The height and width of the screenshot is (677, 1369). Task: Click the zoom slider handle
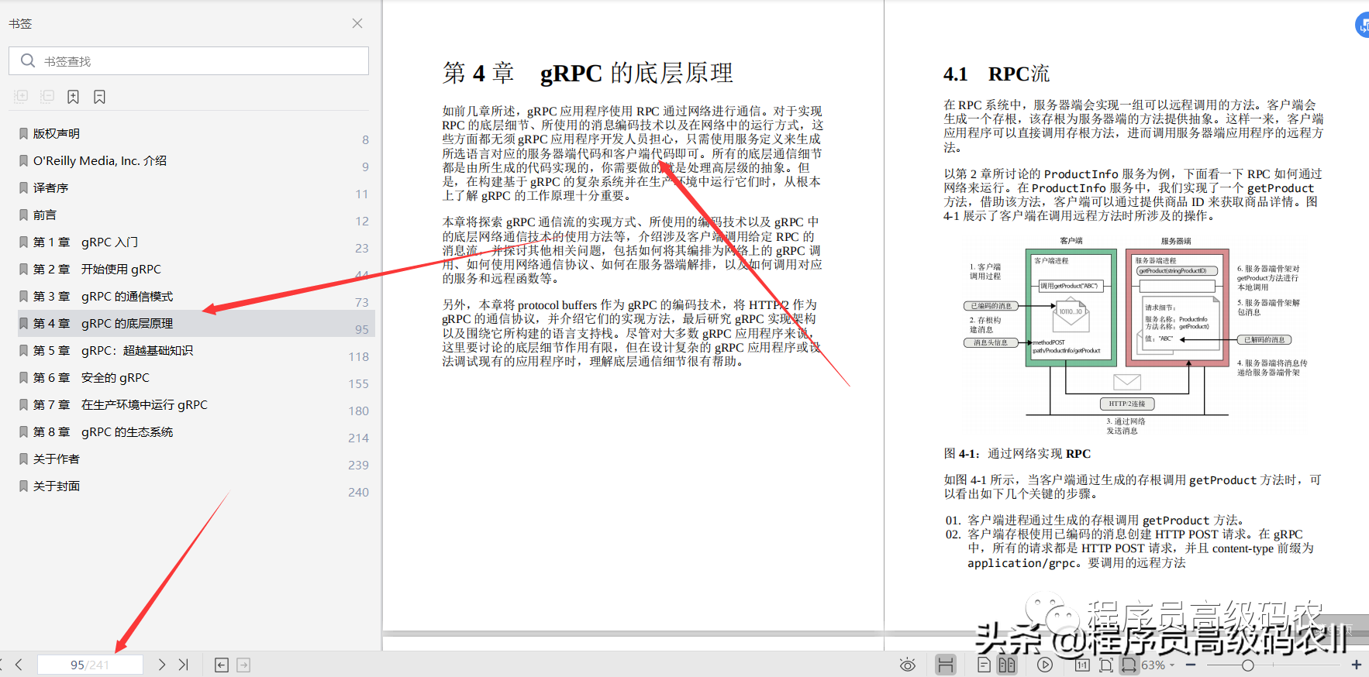[x=1247, y=665]
